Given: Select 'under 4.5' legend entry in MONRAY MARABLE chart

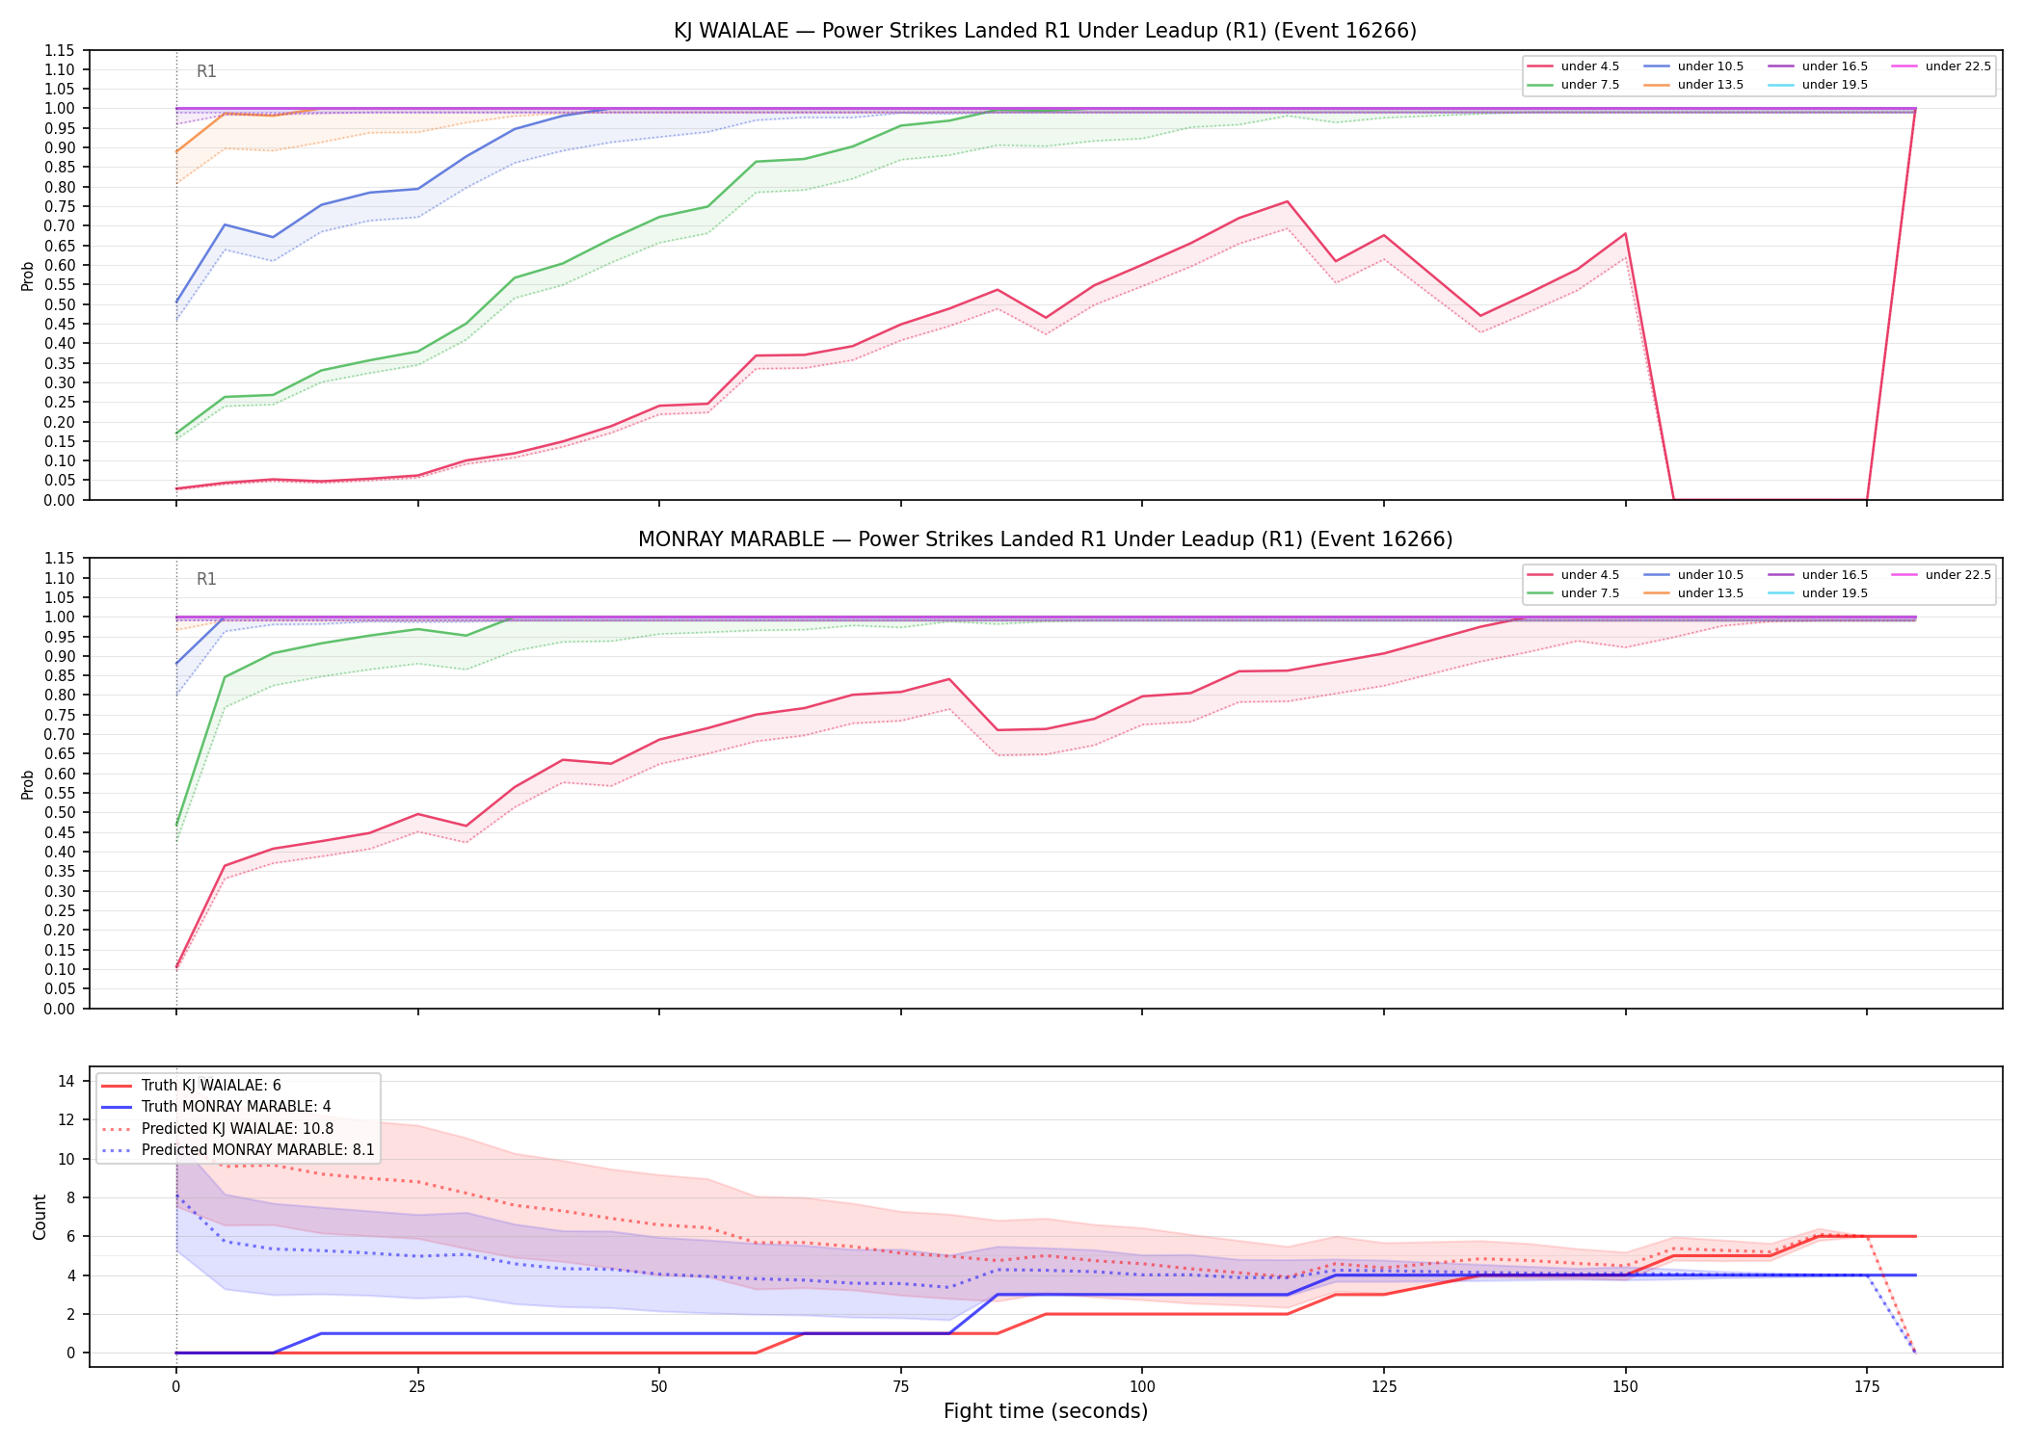Looking at the screenshot, I should click(1573, 575).
